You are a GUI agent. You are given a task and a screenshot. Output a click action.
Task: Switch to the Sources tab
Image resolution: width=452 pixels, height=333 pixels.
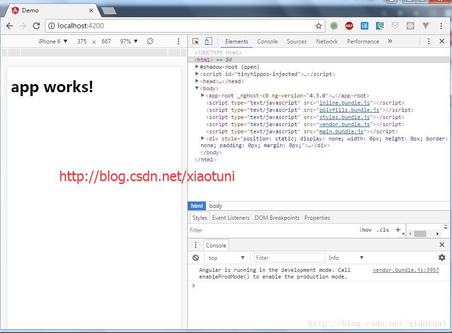point(297,42)
